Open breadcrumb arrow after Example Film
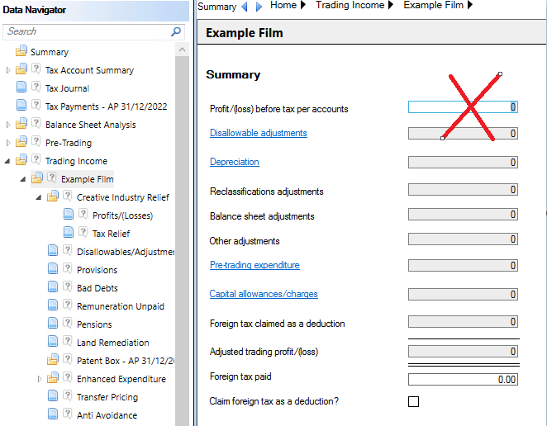Viewport: 547px width, 426px height. pyautogui.click(x=470, y=5)
